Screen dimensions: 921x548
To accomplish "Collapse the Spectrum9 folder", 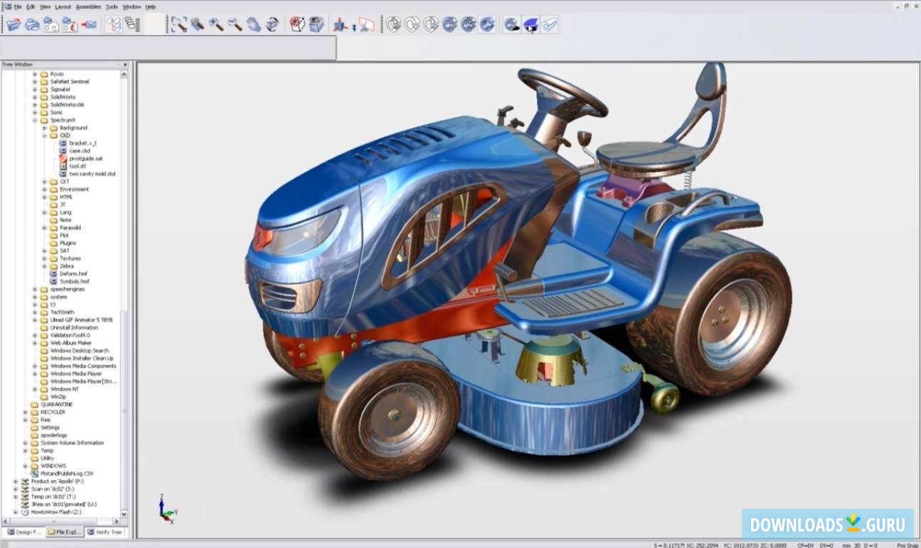I will [x=35, y=120].
